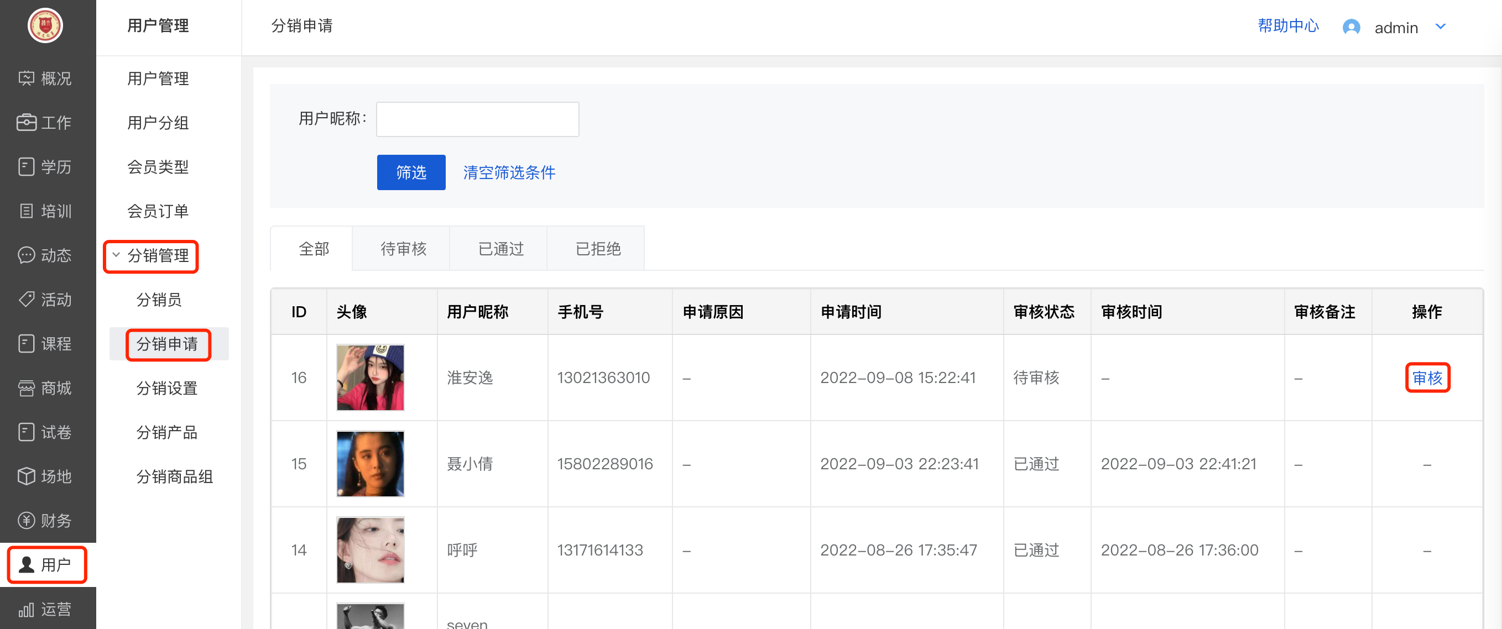Open the 试卷 sidebar icon
The width and height of the screenshot is (1502, 629).
coord(26,432)
